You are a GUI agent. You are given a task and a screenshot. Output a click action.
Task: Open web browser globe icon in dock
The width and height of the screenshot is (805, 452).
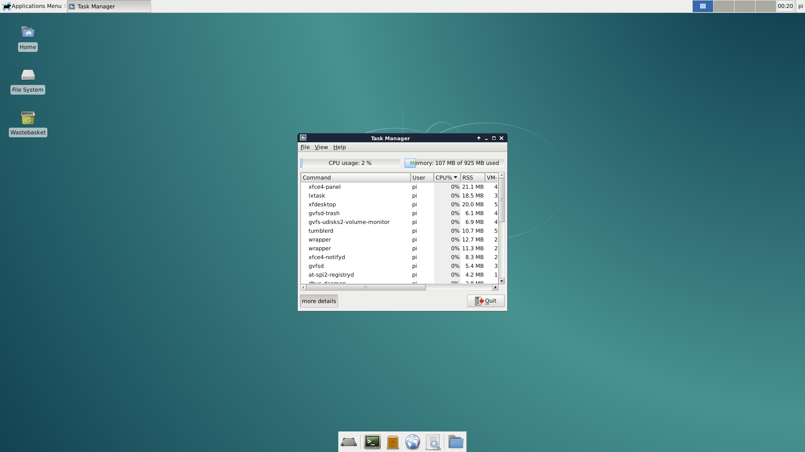point(413,442)
